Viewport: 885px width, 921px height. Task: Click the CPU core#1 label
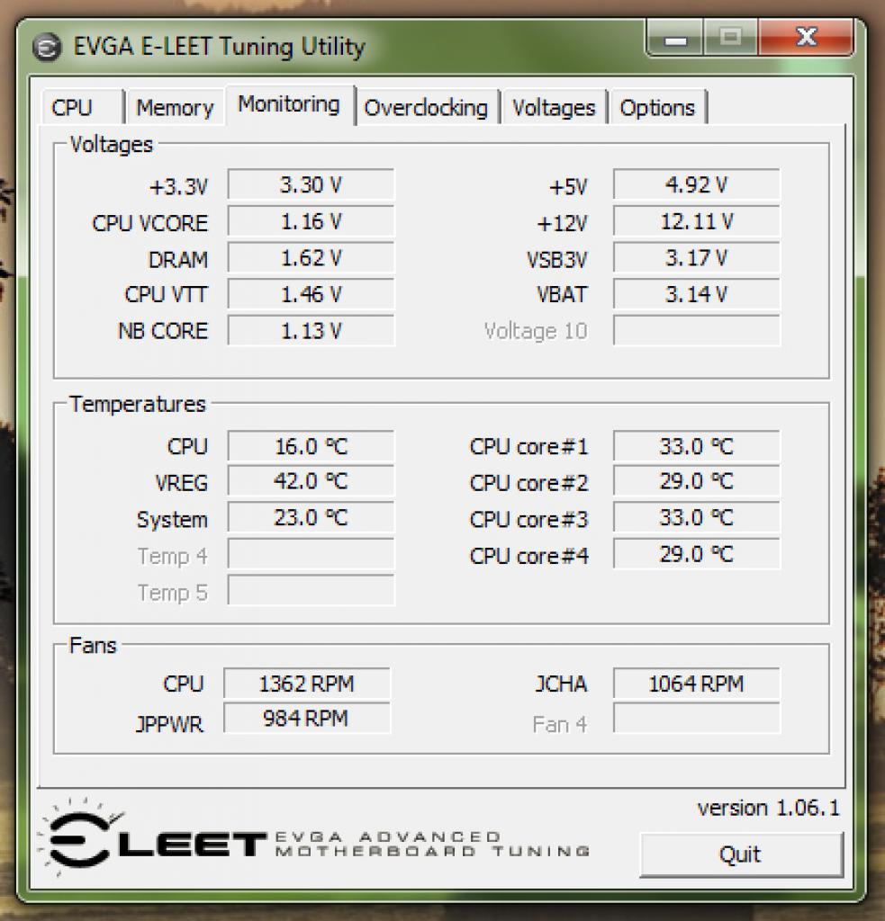(x=528, y=447)
